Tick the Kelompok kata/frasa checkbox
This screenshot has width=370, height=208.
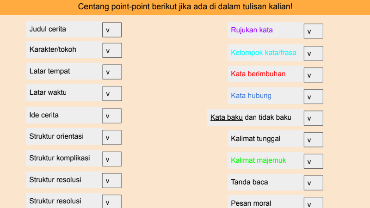pyautogui.click(x=313, y=53)
